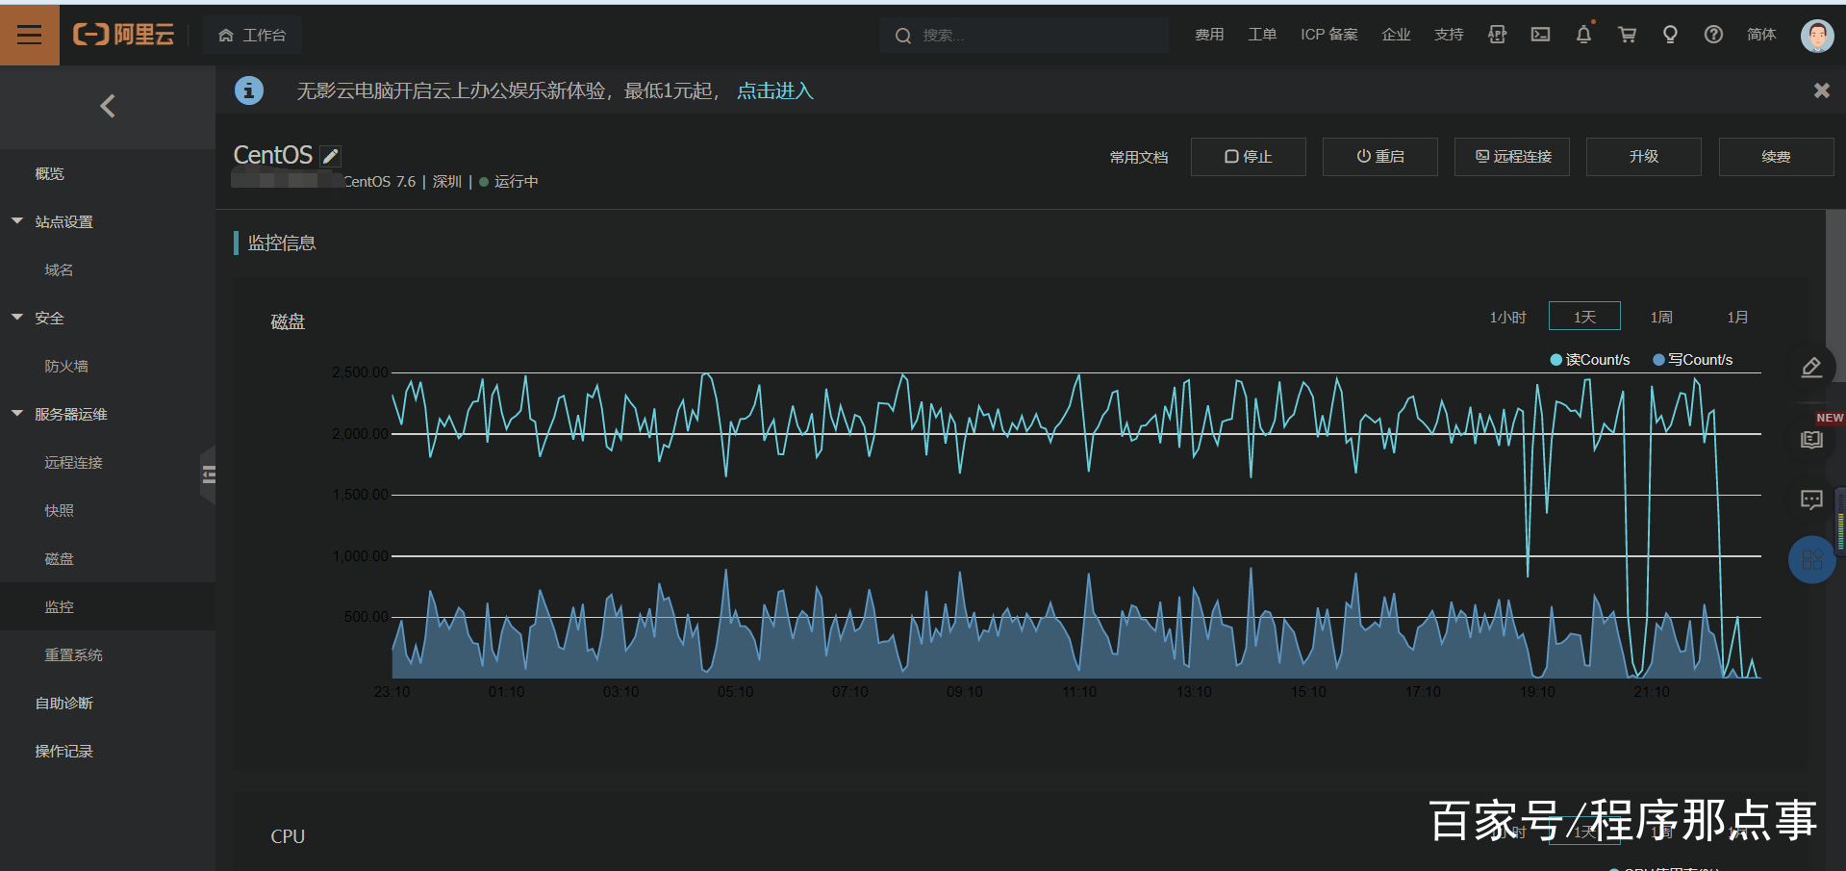Focus the top search field

point(1024,35)
